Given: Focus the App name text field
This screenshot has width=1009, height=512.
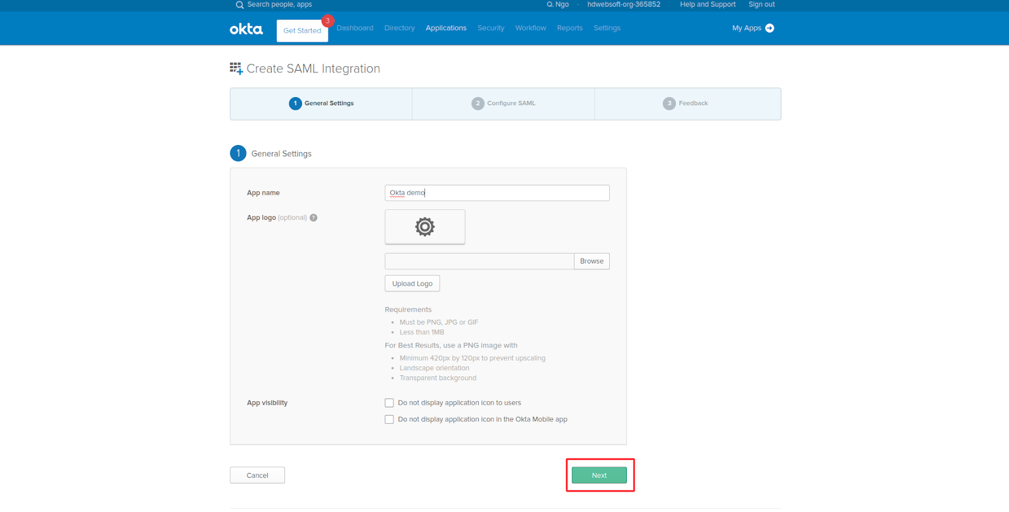Looking at the screenshot, I should (497, 193).
